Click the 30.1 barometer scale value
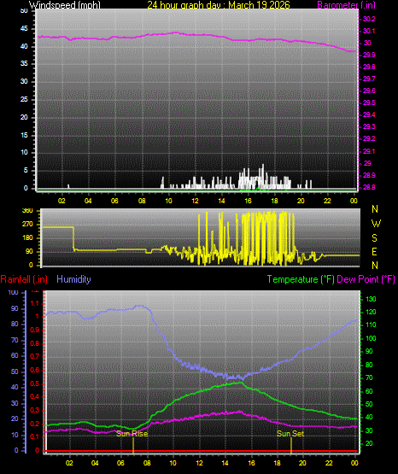The image size is (398, 474). pyautogui.click(x=369, y=31)
